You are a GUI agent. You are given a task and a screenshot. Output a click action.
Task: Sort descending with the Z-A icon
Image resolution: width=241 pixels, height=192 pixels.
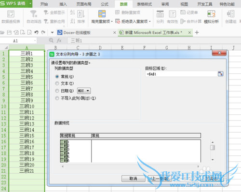pos(72,21)
